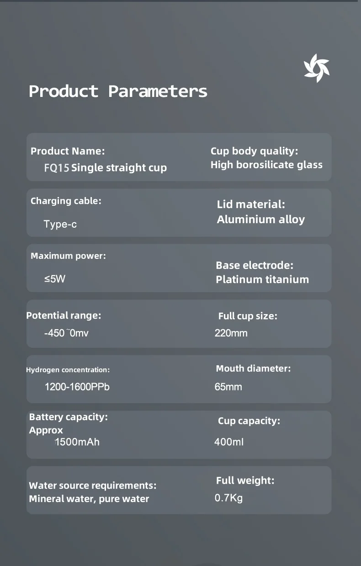
Task: Click the 1200-1600PPb hydrogen concentration value
Action: [77, 387]
